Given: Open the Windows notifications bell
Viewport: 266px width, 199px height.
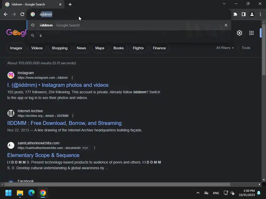Looking at the screenshot, I should pyautogui.click(x=259, y=193).
